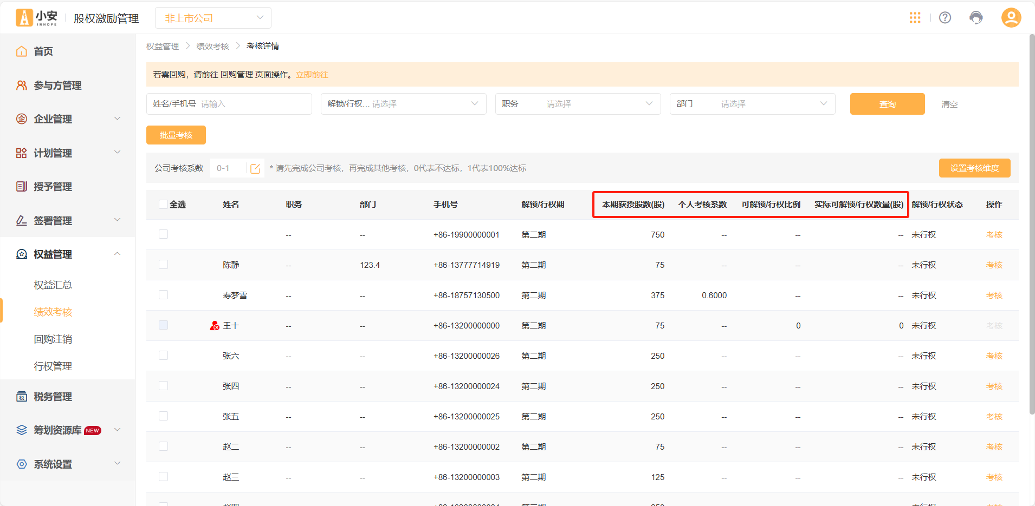Go to 行权管理 submenu
Screen dimensions: 1035x506
click(x=53, y=366)
